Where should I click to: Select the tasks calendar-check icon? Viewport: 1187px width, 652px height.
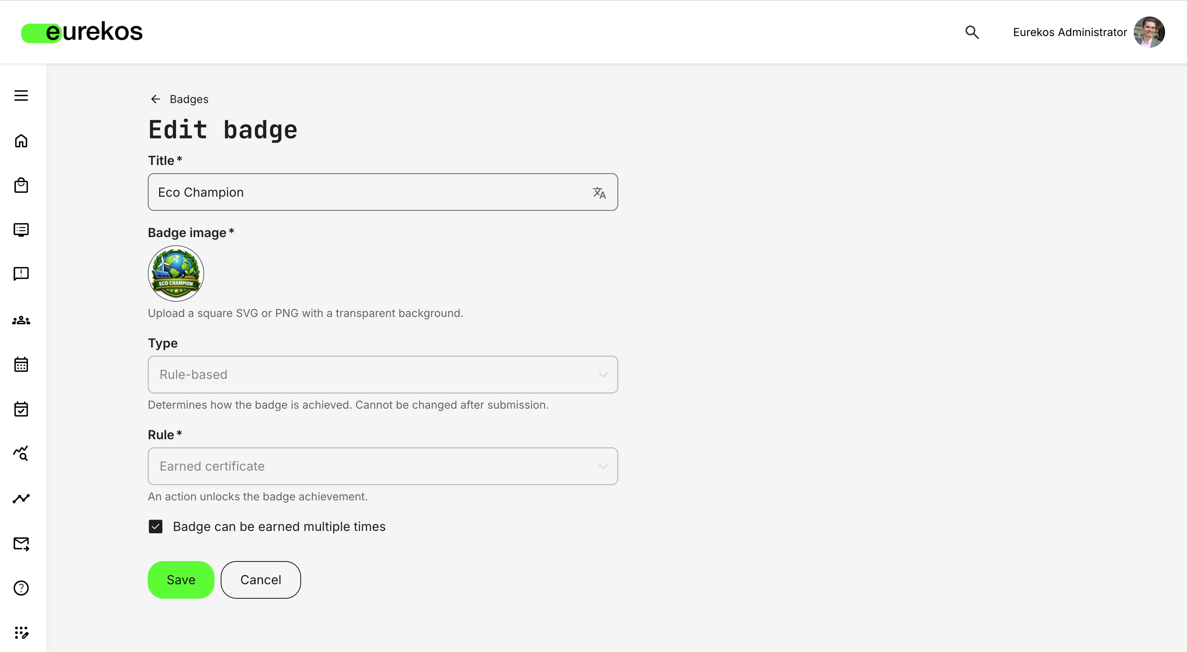click(21, 409)
